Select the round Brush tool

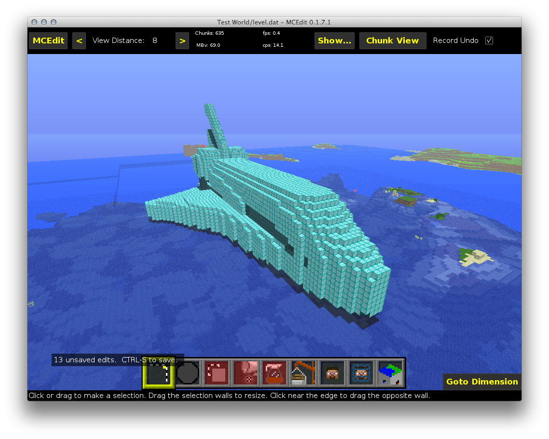188,373
